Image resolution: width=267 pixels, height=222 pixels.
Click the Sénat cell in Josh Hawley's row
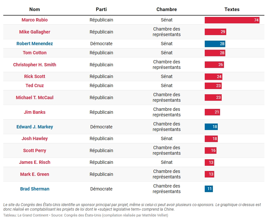[x=167, y=138]
